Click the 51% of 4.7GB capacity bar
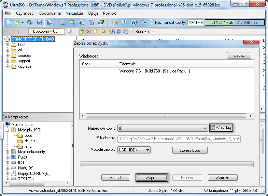This screenshot has height=196, width=268. (234, 22)
